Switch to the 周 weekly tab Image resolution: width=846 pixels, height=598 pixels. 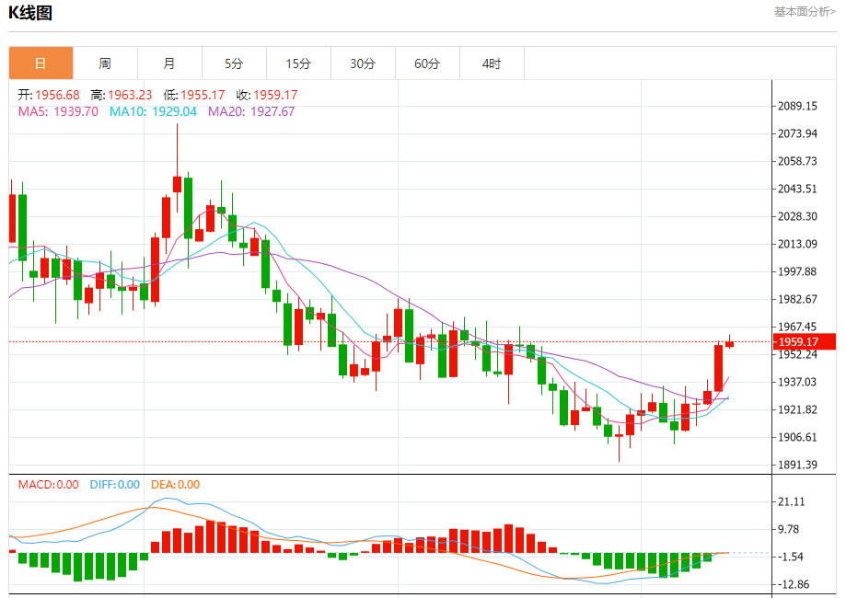click(105, 63)
